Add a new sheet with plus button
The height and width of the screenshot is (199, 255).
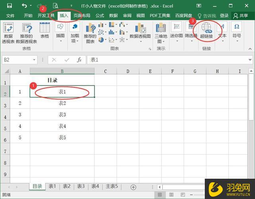coord(133,187)
